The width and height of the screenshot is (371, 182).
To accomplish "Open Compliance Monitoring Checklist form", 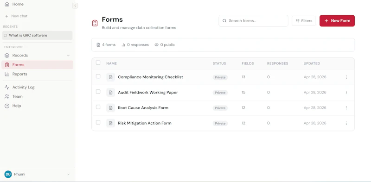I will pos(150,77).
